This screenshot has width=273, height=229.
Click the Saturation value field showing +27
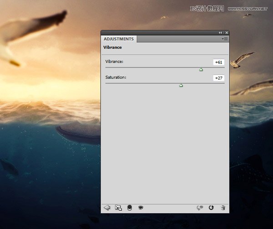coord(219,78)
